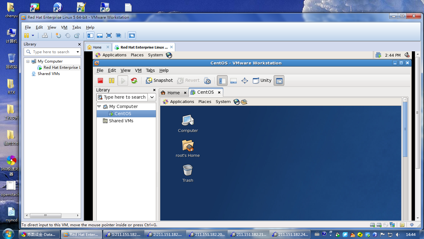Take a snapshot using outer toolbar icon

pos(58,35)
